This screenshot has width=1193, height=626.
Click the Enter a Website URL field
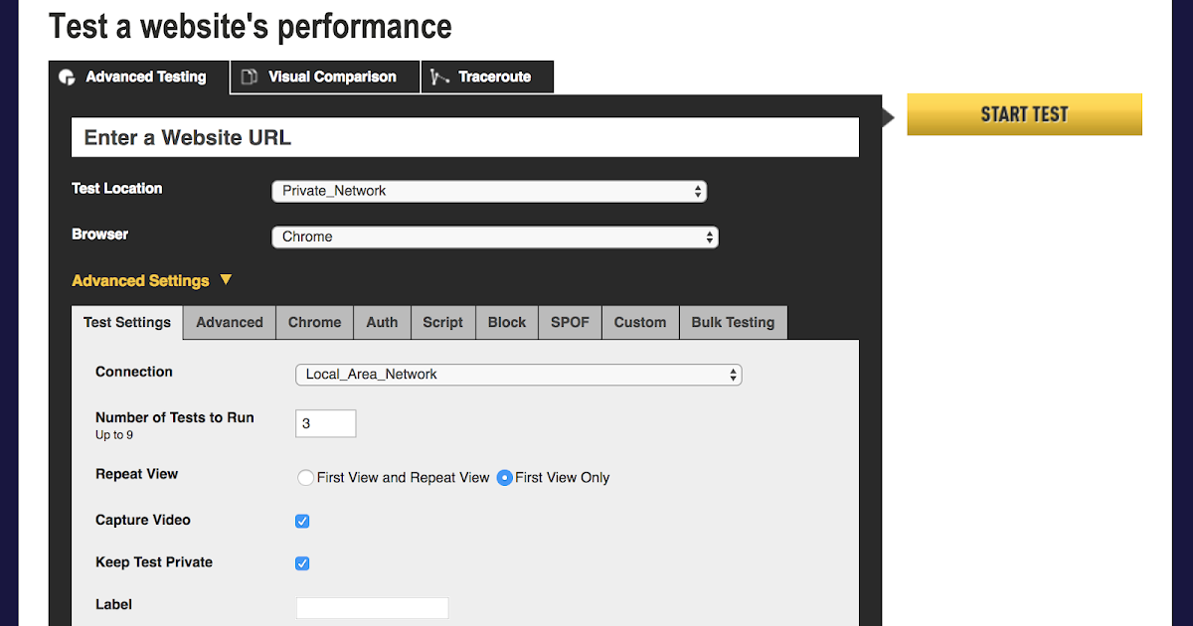[464, 138]
